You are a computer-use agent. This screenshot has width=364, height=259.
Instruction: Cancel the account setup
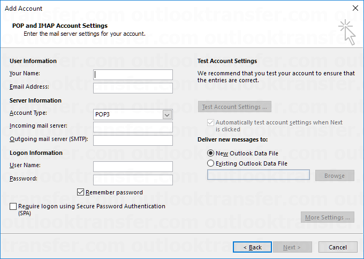tap(338, 247)
